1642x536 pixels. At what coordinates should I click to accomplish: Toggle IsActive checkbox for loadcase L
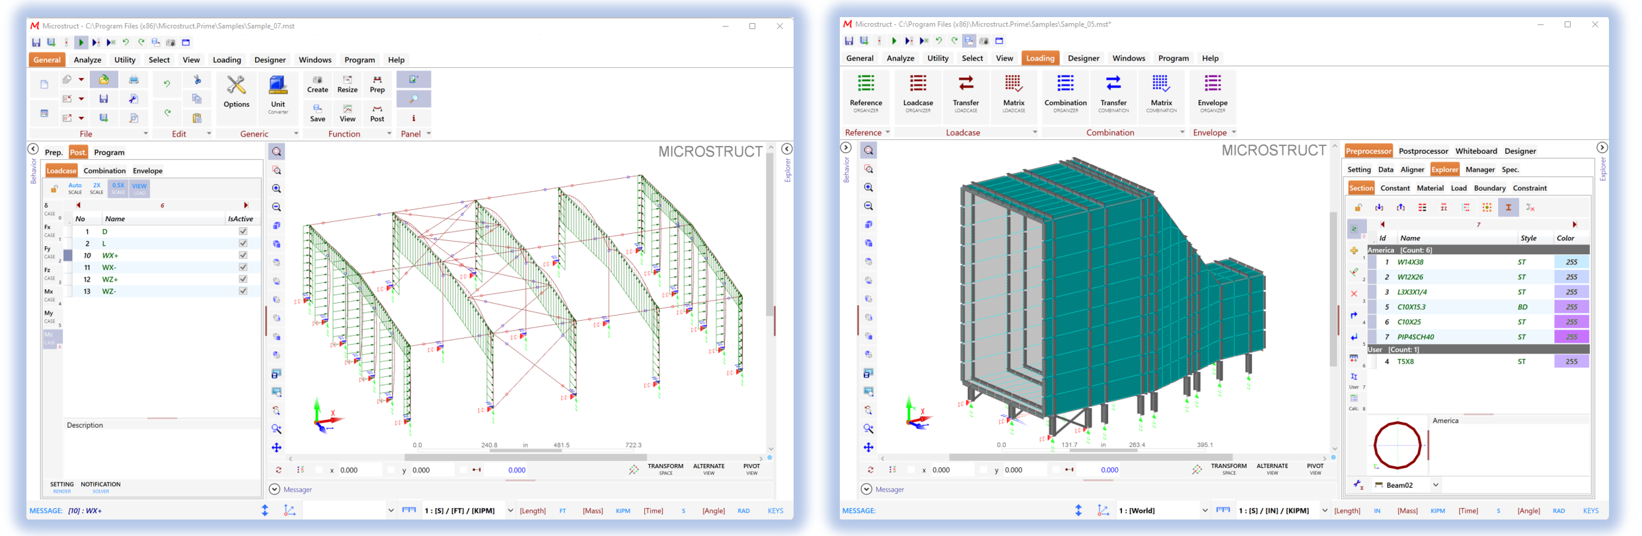pos(243,244)
